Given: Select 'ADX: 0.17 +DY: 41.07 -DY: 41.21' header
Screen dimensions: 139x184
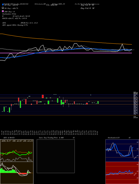Looking at the screenshot, I should coord(17,141).
